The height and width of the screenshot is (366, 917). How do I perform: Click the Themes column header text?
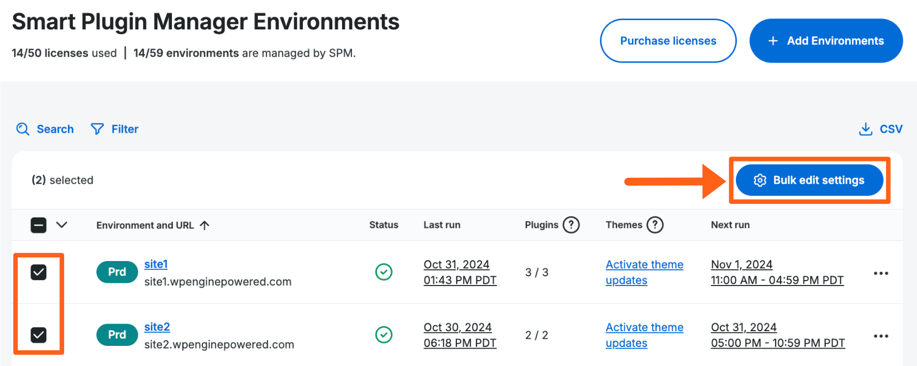[624, 225]
